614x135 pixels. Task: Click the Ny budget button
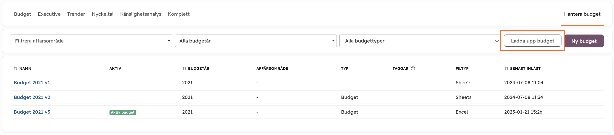(x=584, y=41)
